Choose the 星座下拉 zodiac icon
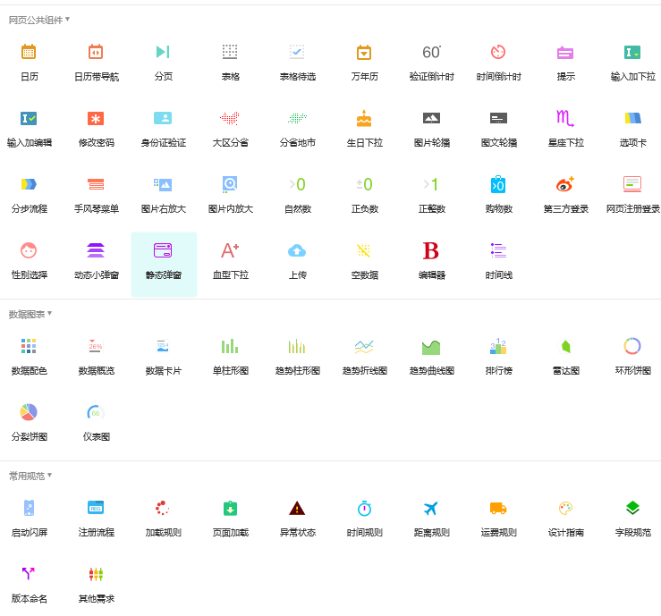 coord(565,118)
